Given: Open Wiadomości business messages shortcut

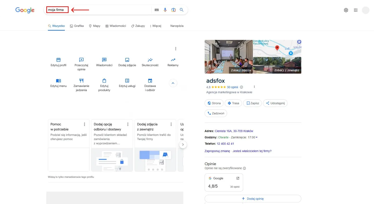Looking at the screenshot, I should [104, 62].
